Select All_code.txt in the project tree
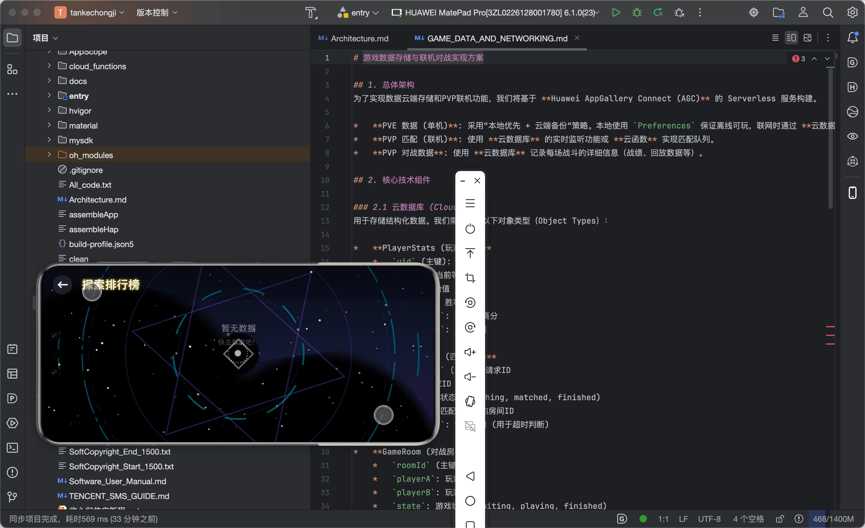Screen dimensions: 865x528 coord(84,185)
